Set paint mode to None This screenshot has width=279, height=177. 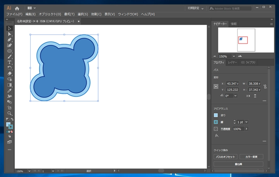[x=12, y=132]
